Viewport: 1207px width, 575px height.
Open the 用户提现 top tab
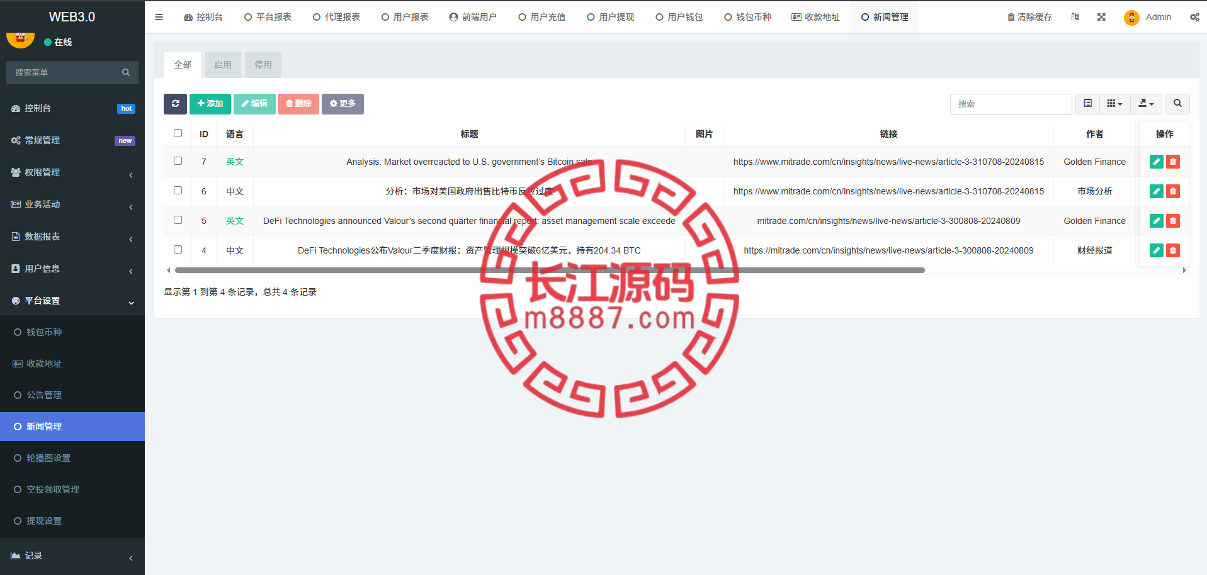click(611, 17)
